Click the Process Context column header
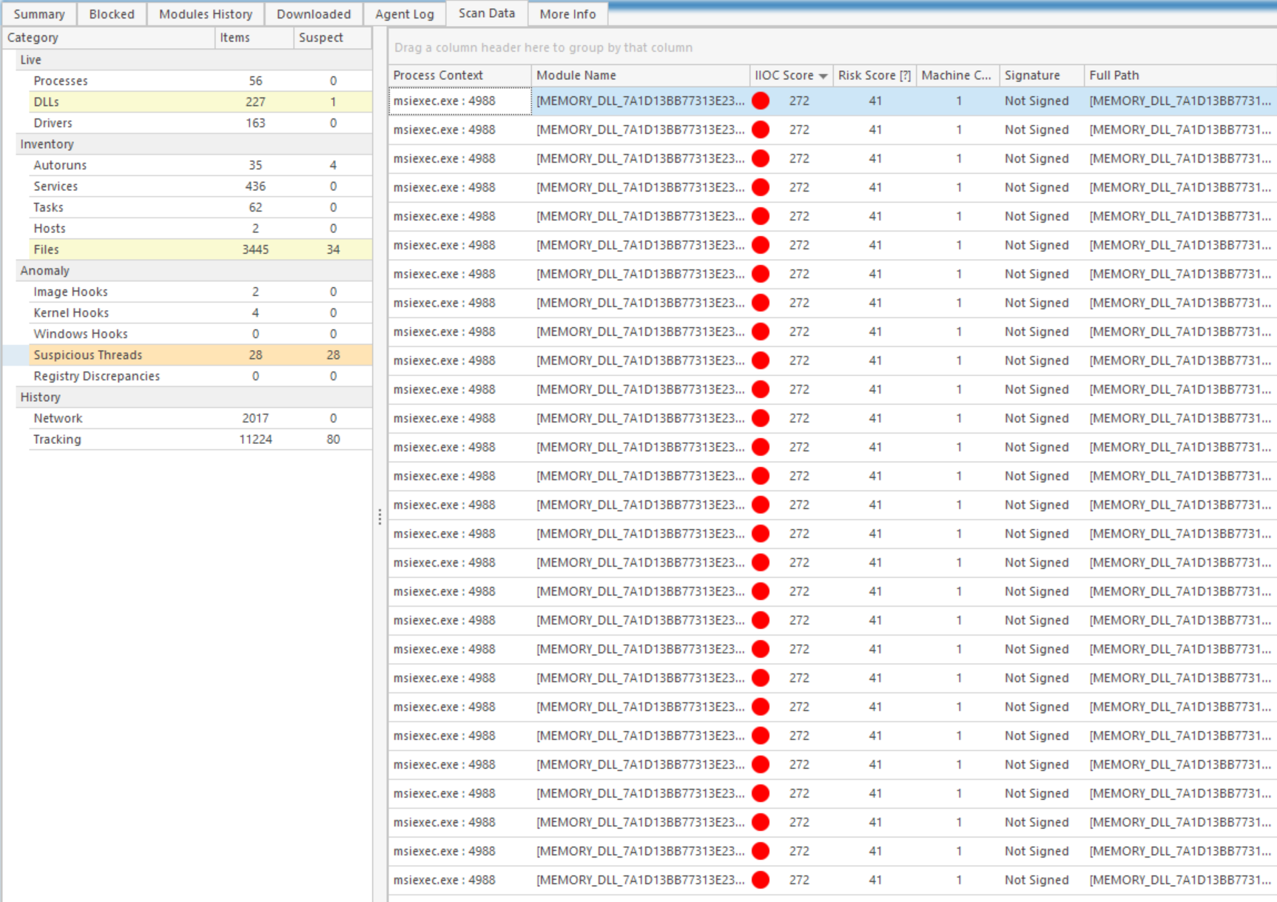 [438, 75]
